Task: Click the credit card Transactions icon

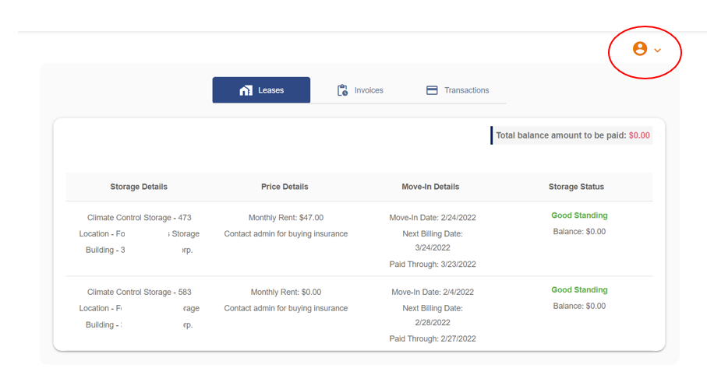Action: coord(432,90)
